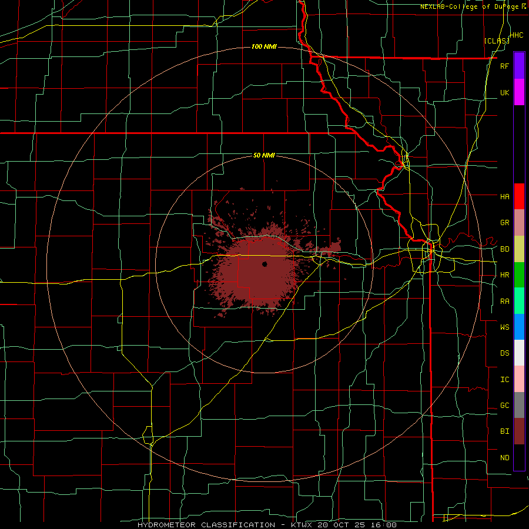Viewport: 529px width, 529px height.
Task: Click the KTWX station identifier
Action: pyautogui.click(x=302, y=525)
